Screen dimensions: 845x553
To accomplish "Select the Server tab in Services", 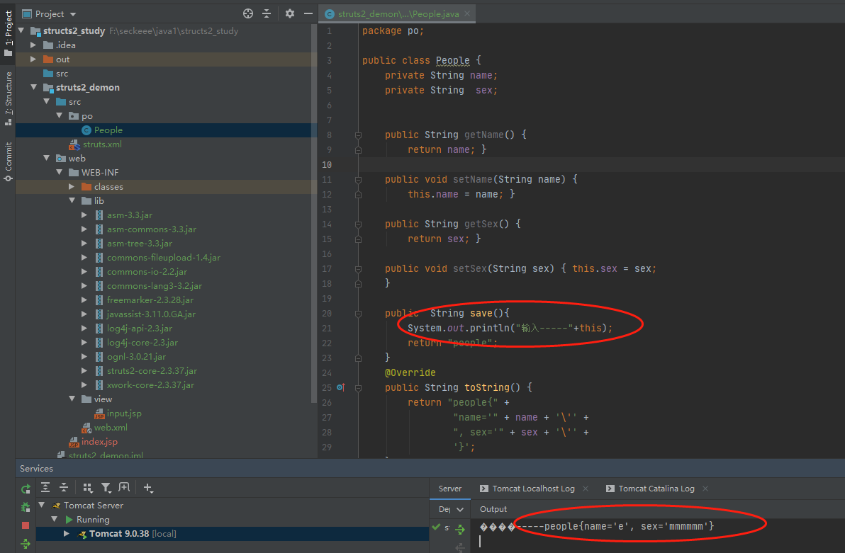I will coord(450,489).
